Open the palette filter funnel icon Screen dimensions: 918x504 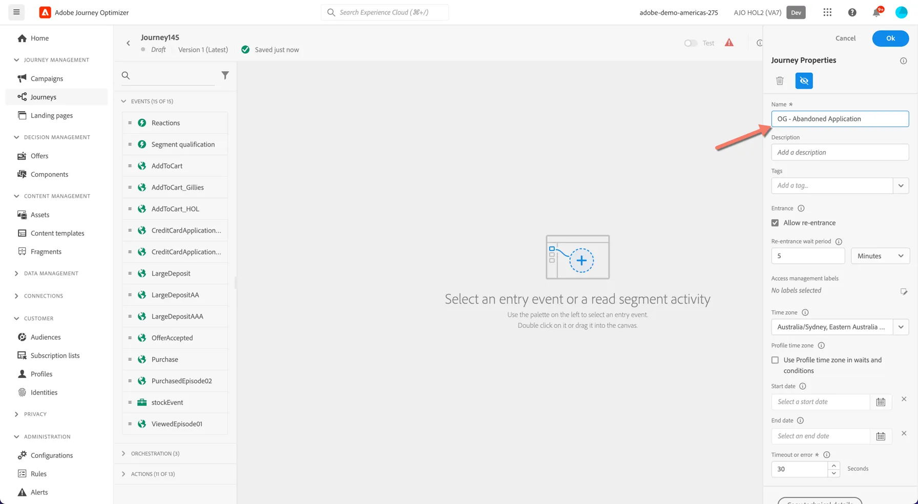pyautogui.click(x=225, y=75)
